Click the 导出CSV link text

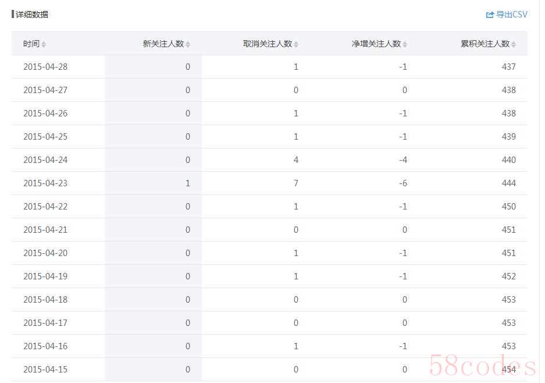[x=512, y=15]
